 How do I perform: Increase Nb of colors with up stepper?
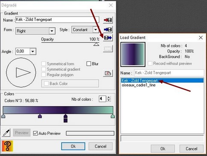(x=109, y=97)
